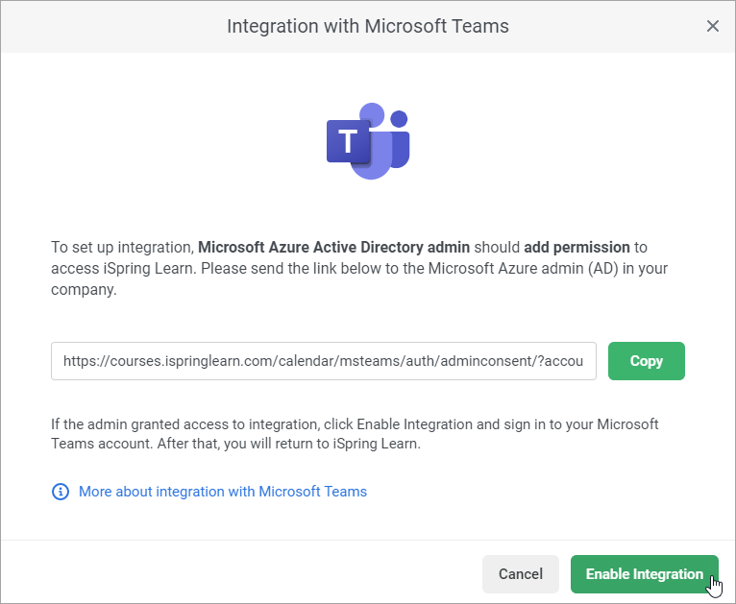Click the paragraph starting To set up integration
Viewport: 736px width, 604px height.
123,248
